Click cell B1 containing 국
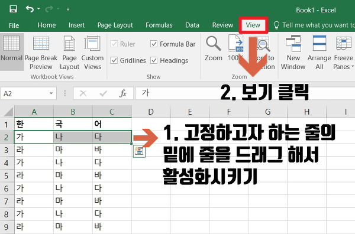This screenshot has height=234, width=355. click(x=73, y=124)
